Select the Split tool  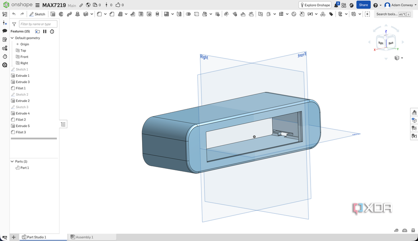click(196, 14)
